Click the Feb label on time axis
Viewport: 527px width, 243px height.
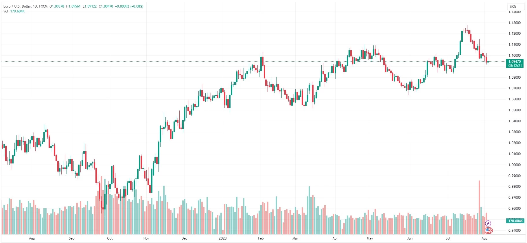pos(261,238)
